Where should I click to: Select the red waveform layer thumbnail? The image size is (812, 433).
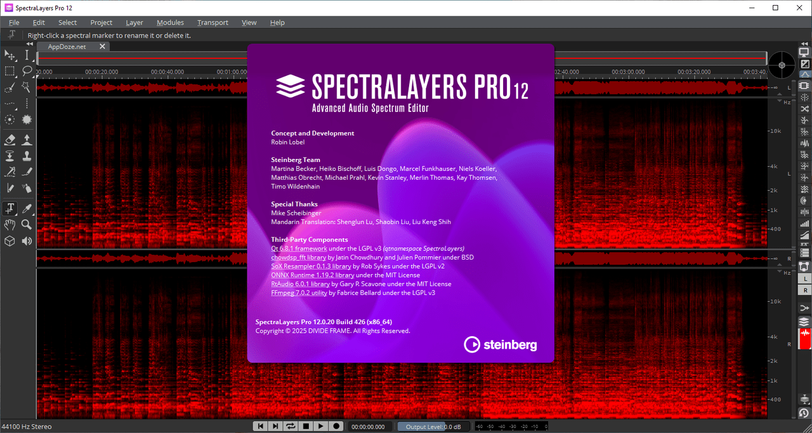(x=804, y=339)
